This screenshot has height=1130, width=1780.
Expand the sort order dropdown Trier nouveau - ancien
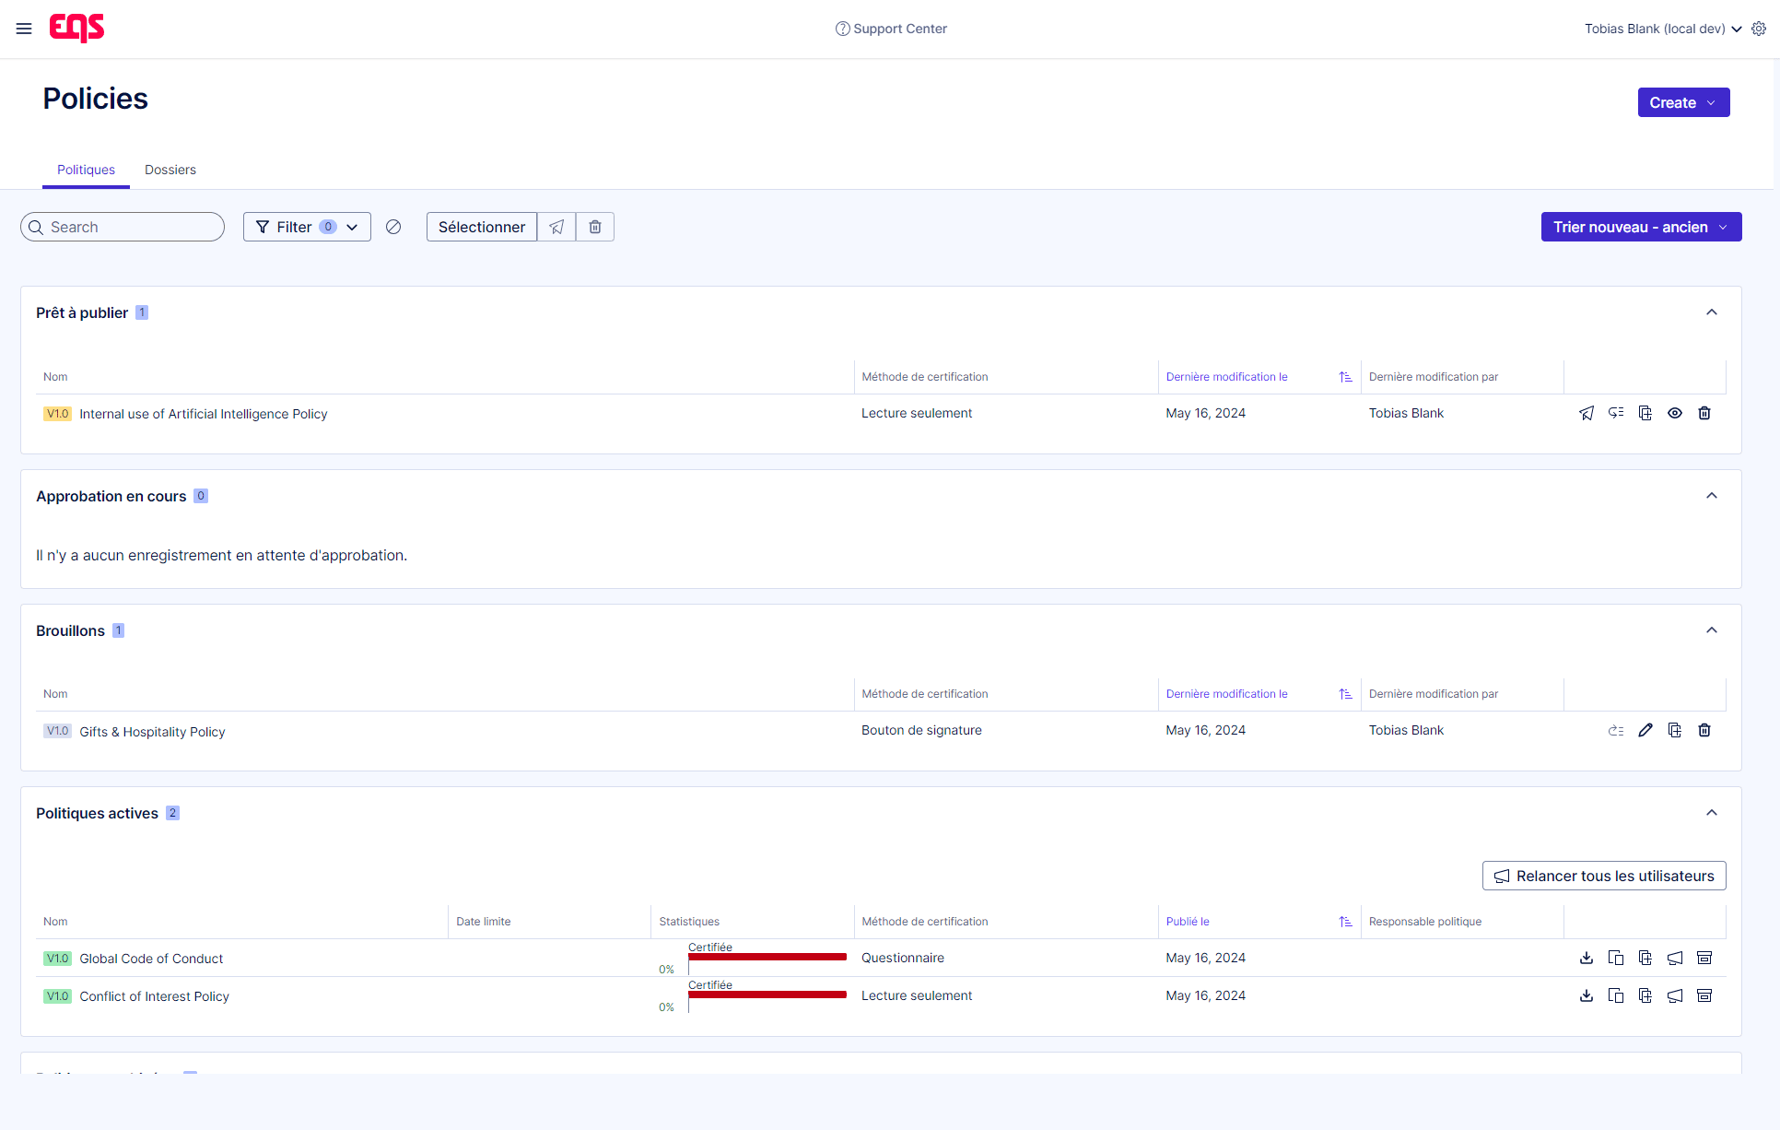click(x=1640, y=227)
